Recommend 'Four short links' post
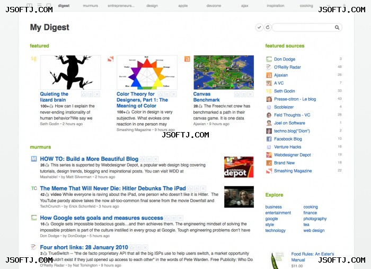 click(132, 248)
